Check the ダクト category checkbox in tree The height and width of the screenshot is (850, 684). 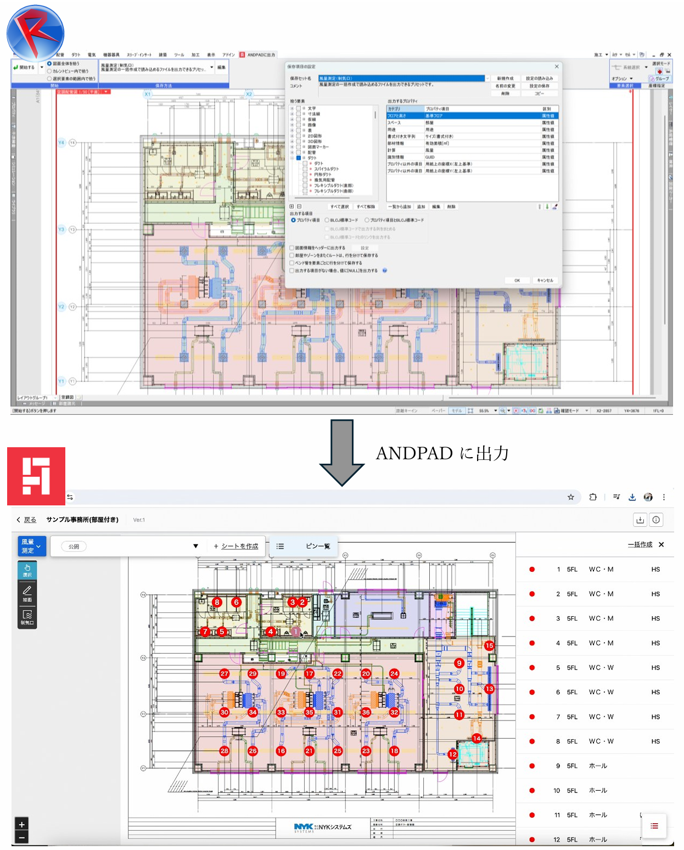[299, 158]
